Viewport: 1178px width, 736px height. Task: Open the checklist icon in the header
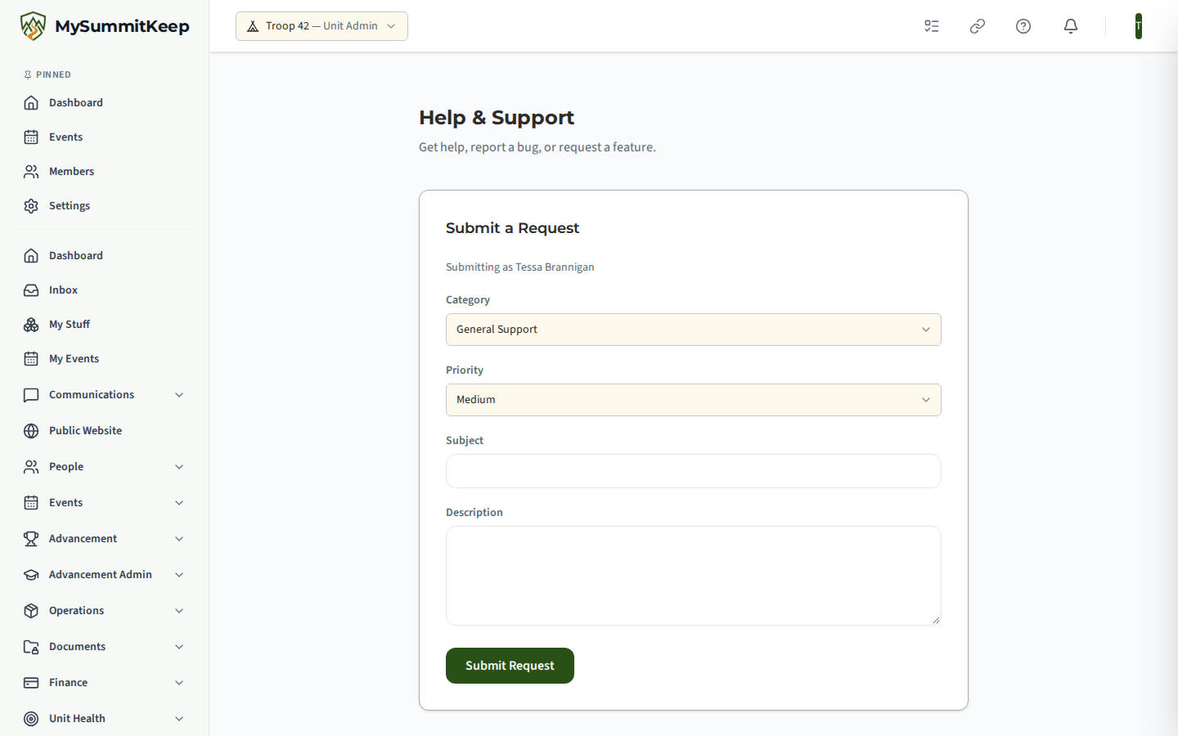coord(932,26)
